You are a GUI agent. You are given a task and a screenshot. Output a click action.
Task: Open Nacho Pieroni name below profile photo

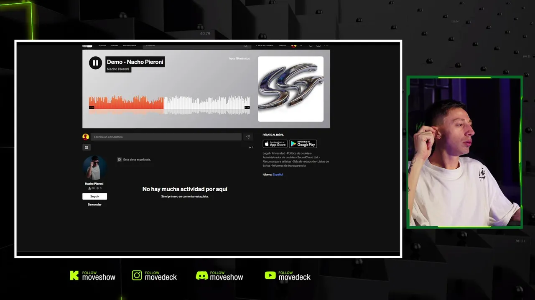click(94, 184)
